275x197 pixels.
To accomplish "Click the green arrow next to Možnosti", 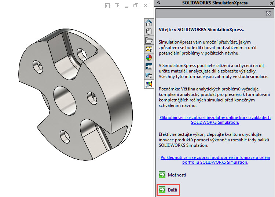I will click(x=162, y=175).
